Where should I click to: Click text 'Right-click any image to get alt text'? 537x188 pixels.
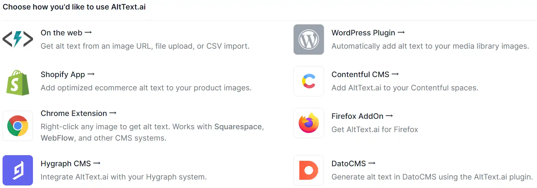pyautogui.click(x=106, y=127)
